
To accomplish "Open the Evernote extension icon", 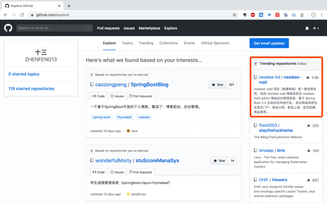I will pos(245,15).
